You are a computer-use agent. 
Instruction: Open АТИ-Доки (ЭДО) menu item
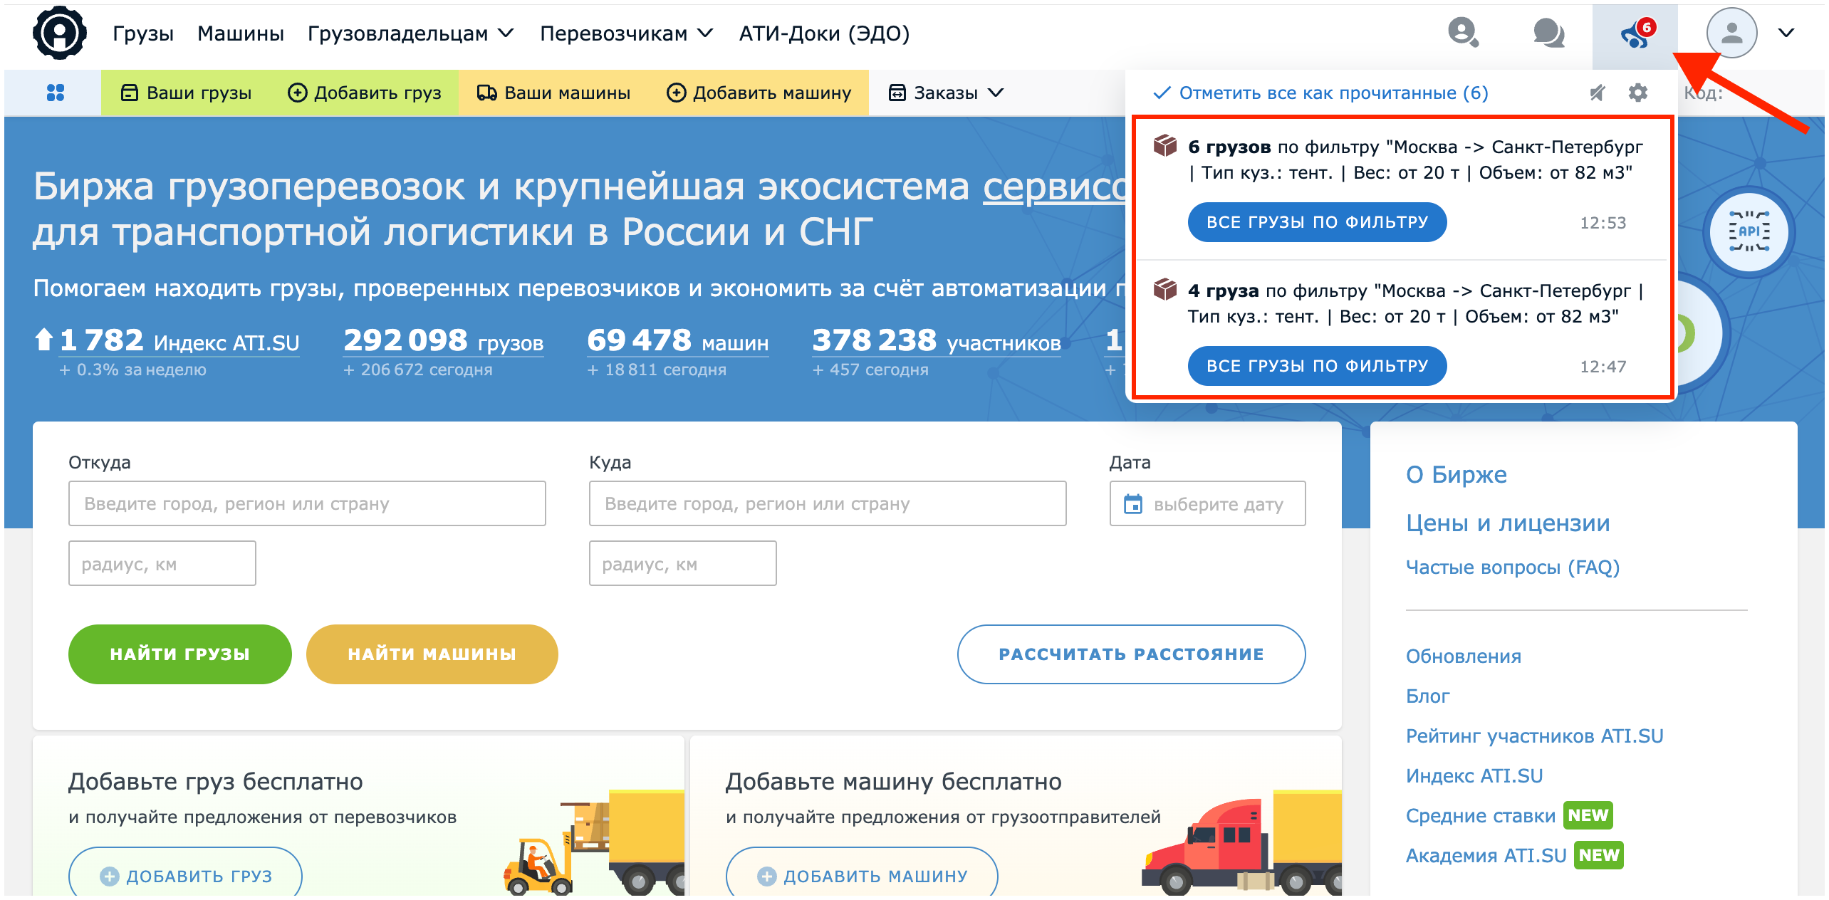[x=824, y=33]
